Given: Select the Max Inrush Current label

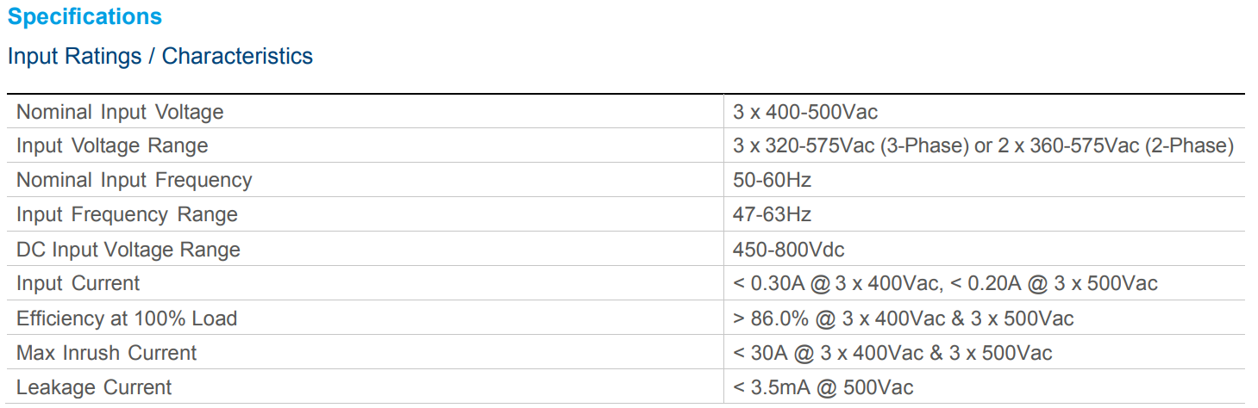Looking at the screenshot, I should click(x=106, y=353).
